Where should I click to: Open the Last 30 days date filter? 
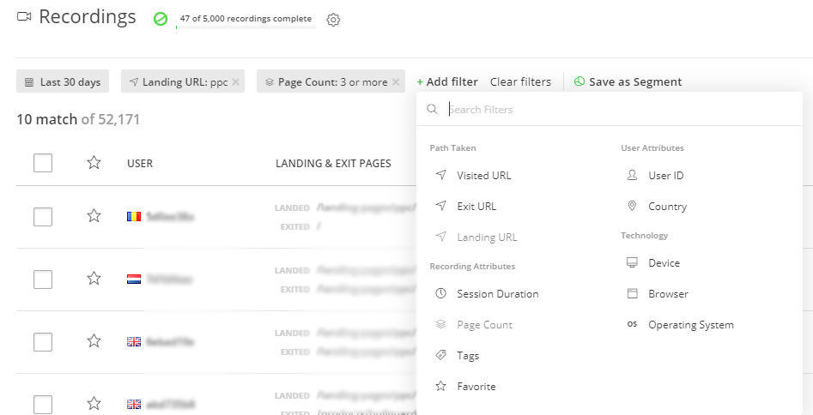(x=63, y=81)
